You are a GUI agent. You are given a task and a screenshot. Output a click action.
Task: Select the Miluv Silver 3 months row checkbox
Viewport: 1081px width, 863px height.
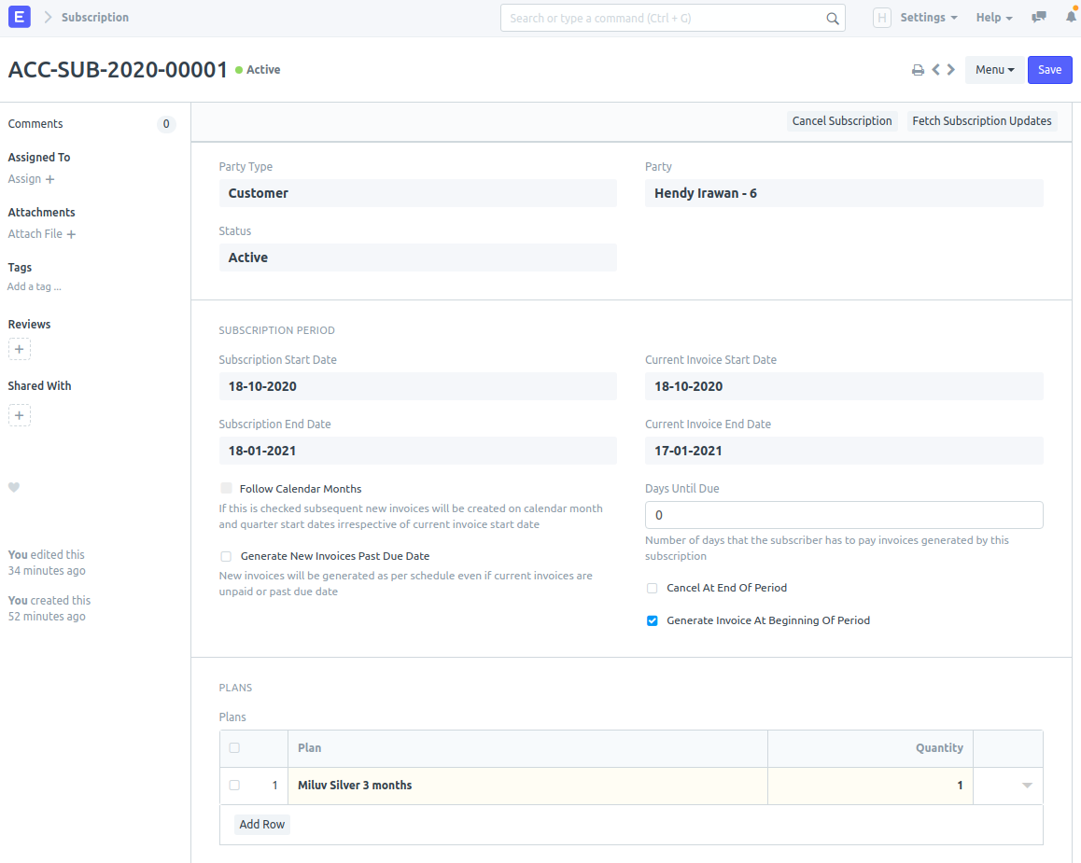(234, 786)
